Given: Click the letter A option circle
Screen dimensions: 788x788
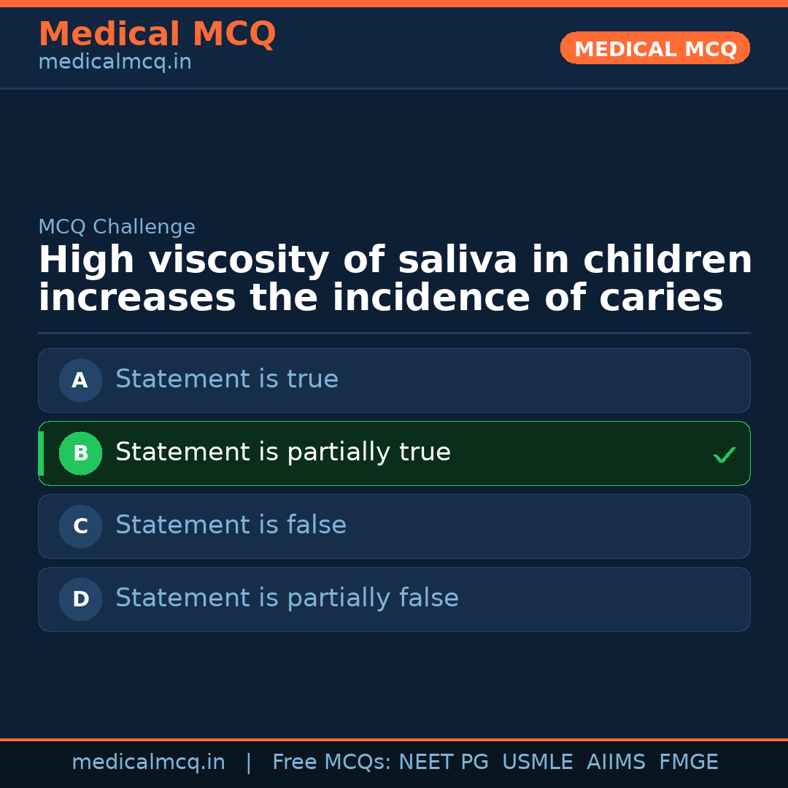Looking at the screenshot, I should [x=80, y=380].
